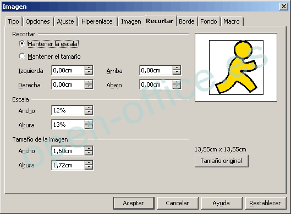Decrease Derecha crop with down arrow
This screenshot has width=291, height=214.
coord(89,87)
